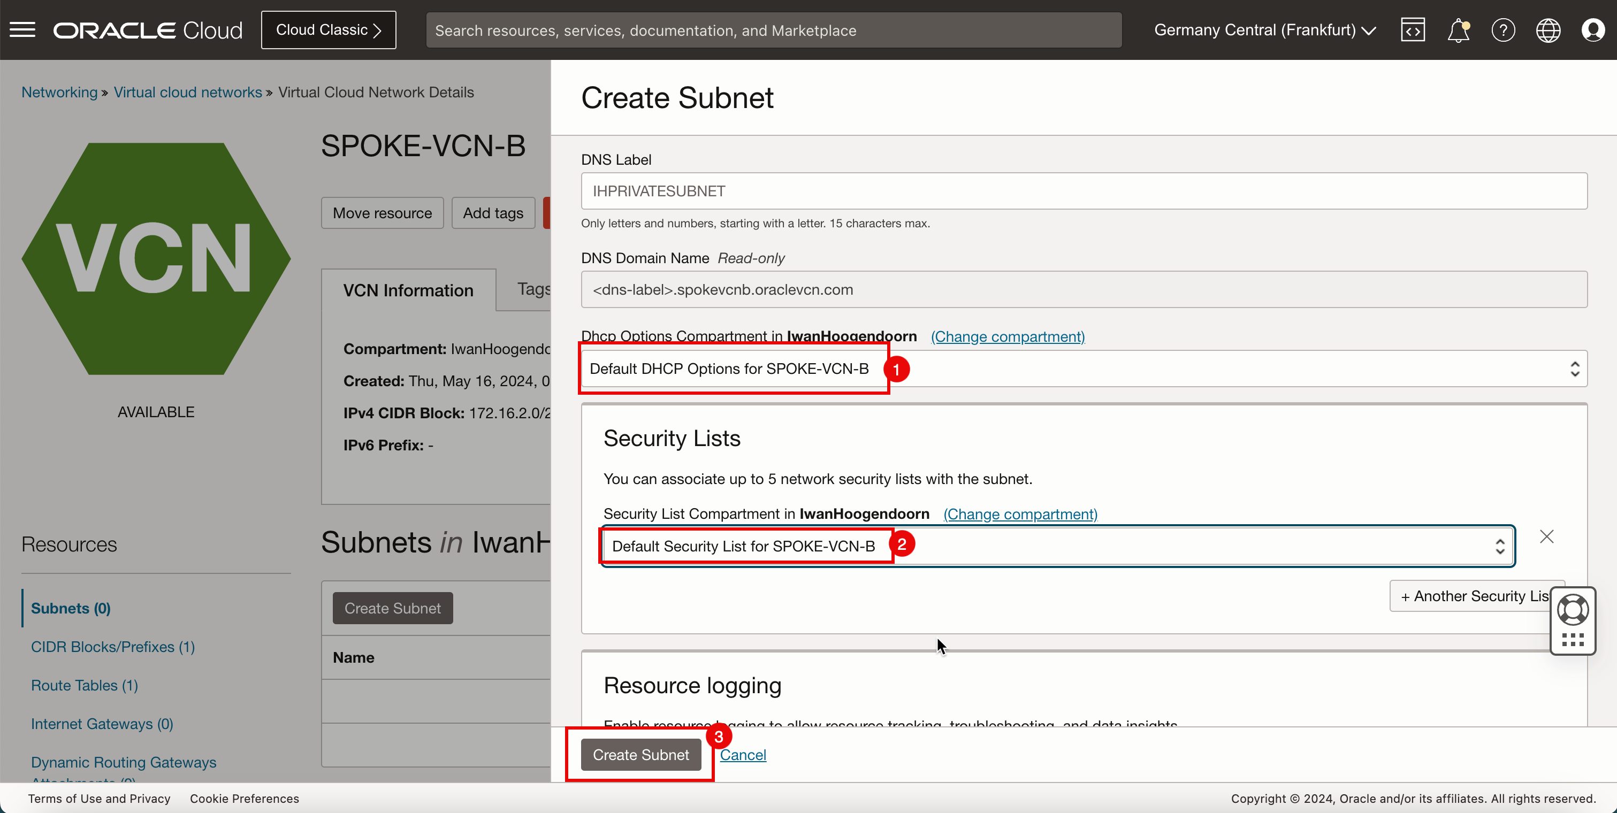The width and height of the screenshot is (1617, 813).
Task: Click the Create Subnet submit button
Action: 640,755
